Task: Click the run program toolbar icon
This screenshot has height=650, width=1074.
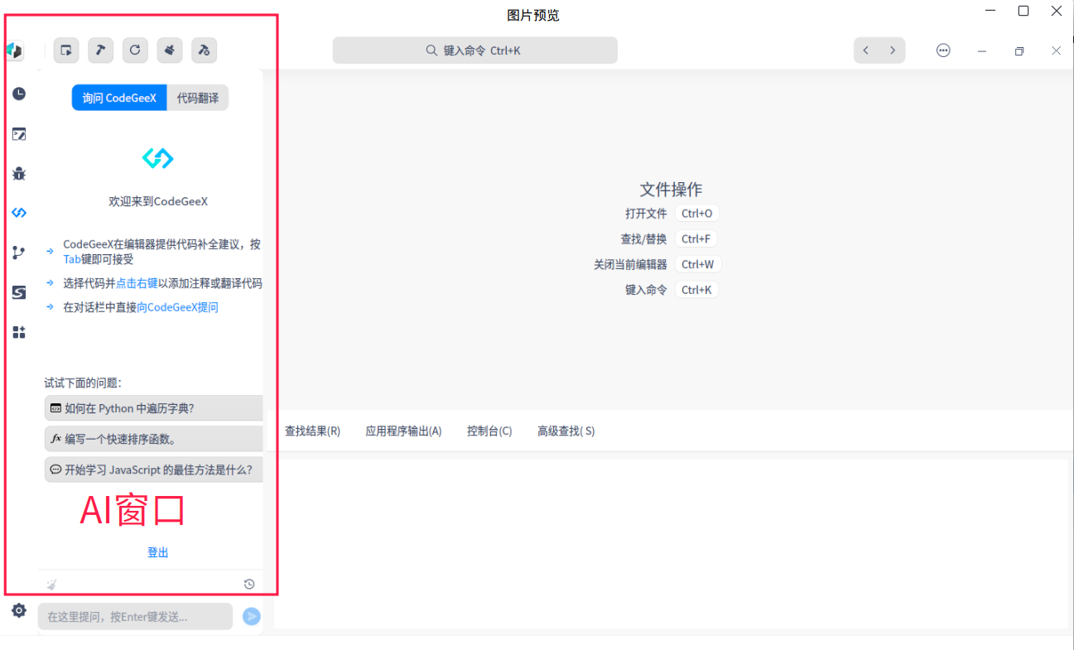Action: 66,51
